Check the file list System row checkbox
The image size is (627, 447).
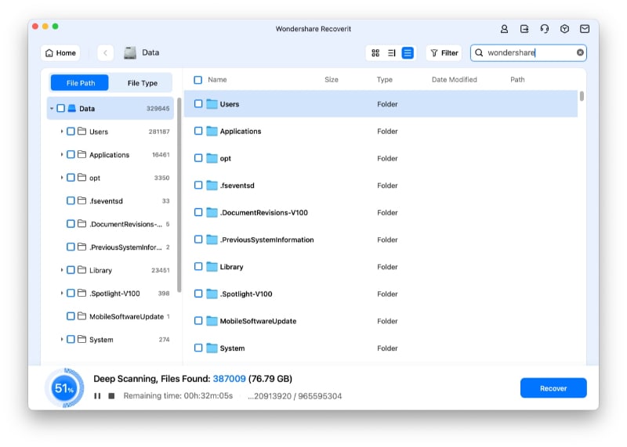(x=198, y=348)
